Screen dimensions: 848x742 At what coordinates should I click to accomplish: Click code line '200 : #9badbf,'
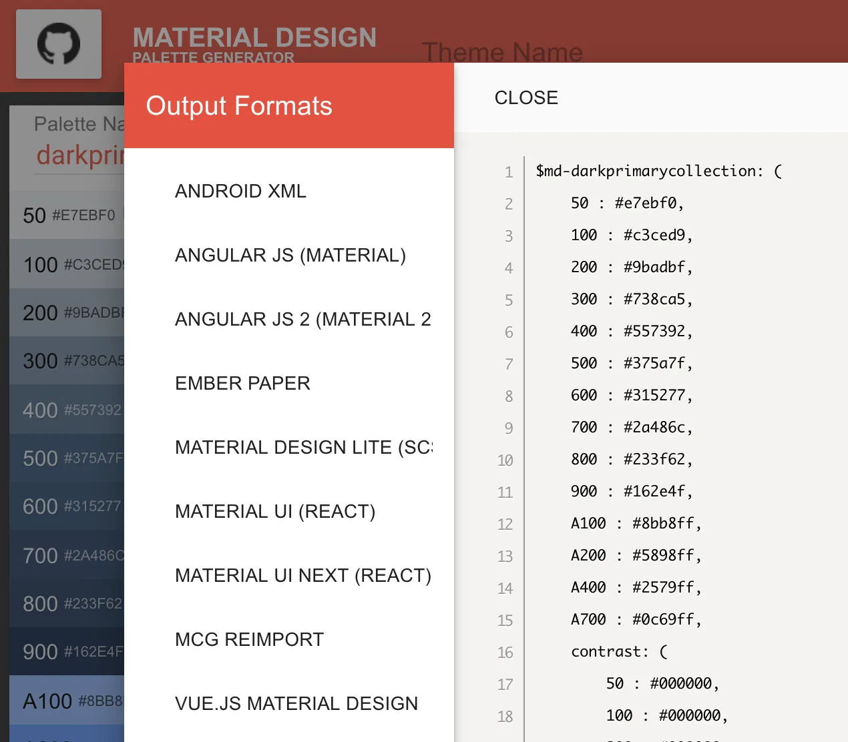coord(632,267)
